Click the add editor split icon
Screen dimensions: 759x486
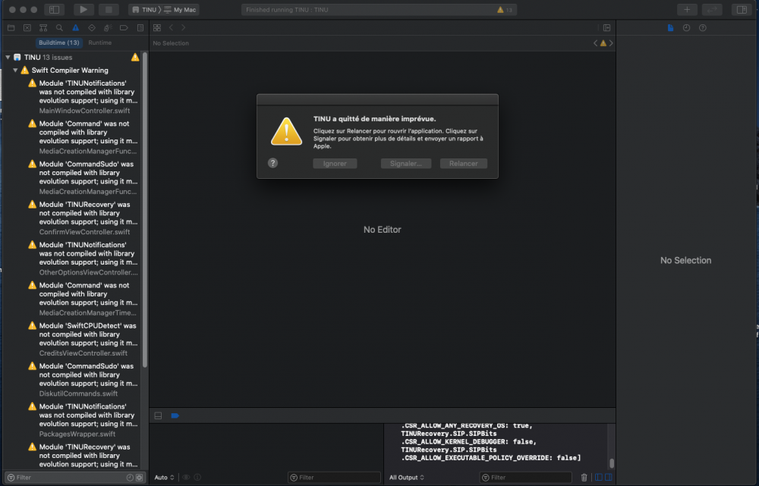click(x=606, y=28)
